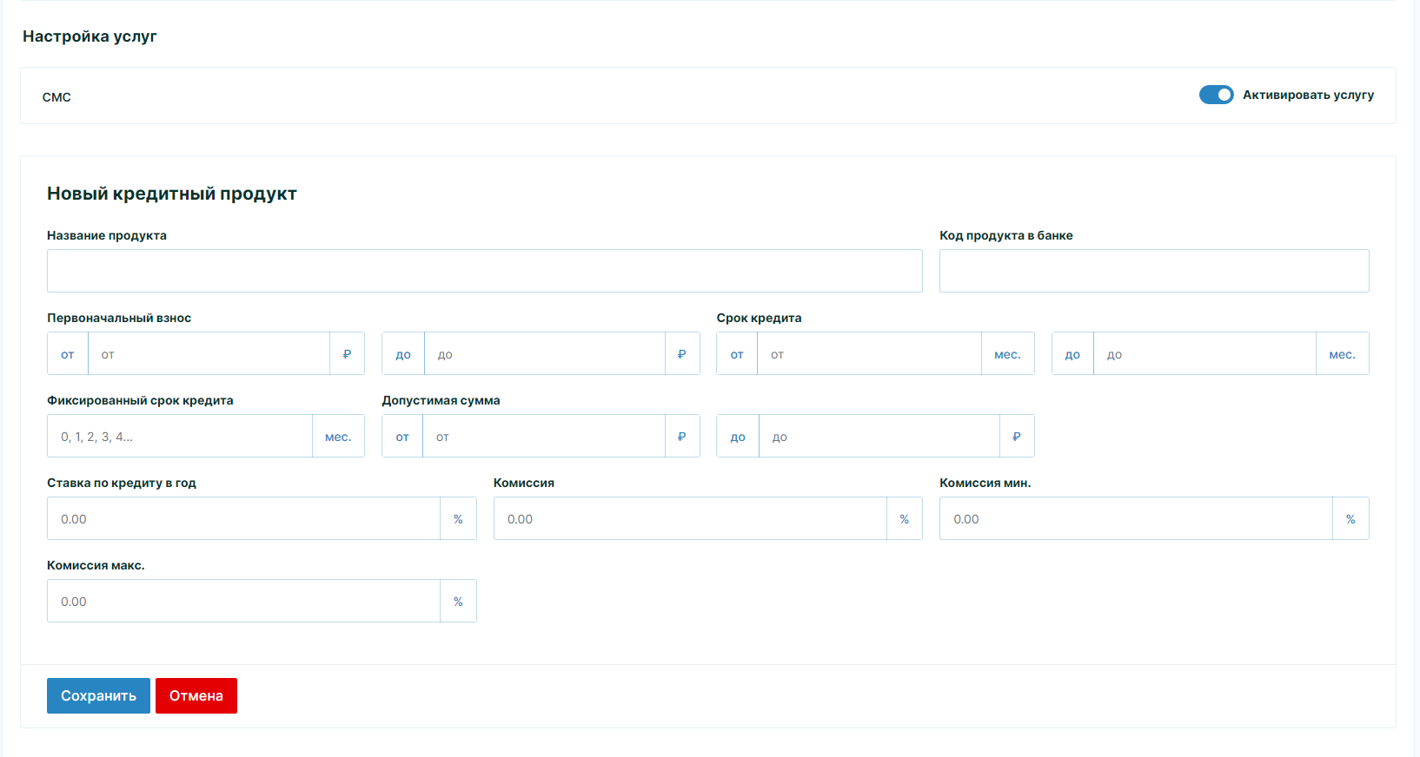This screenshot has height=757, width=1420.
Task: Click Первоначальный взнос 'до' amount field
Action: pos(544,354)
